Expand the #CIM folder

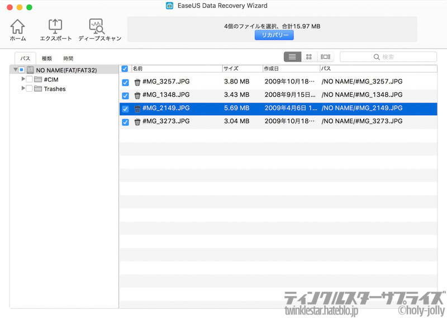(23, 79)
